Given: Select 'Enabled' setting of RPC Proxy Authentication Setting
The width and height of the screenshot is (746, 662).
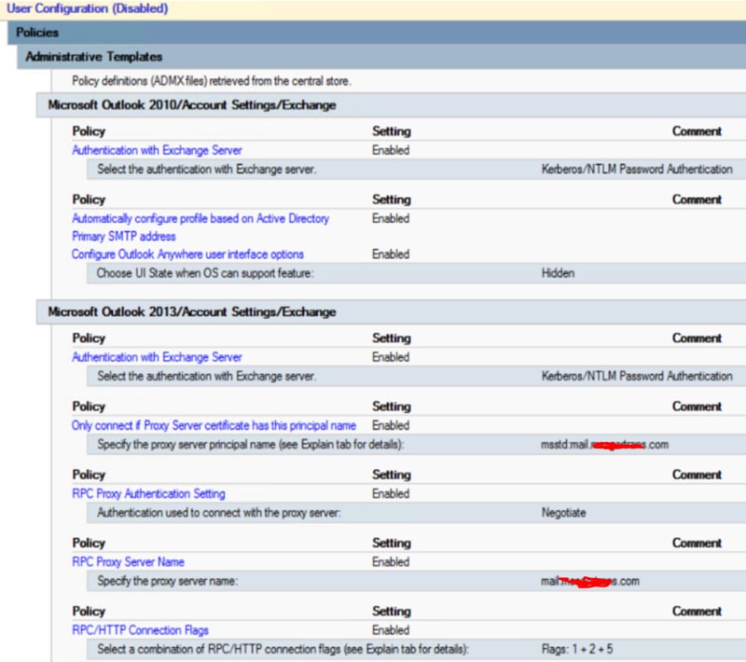Looking at the screenshot, I should click(391, 493).
